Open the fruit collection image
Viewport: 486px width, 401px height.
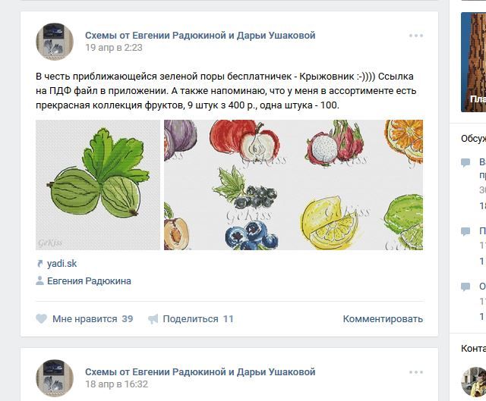(x=293, y=185)
